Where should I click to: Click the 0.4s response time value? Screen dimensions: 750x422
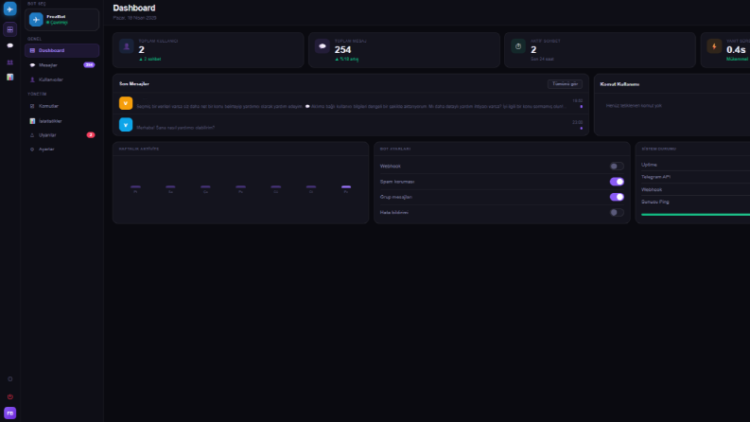coord(736,50)
